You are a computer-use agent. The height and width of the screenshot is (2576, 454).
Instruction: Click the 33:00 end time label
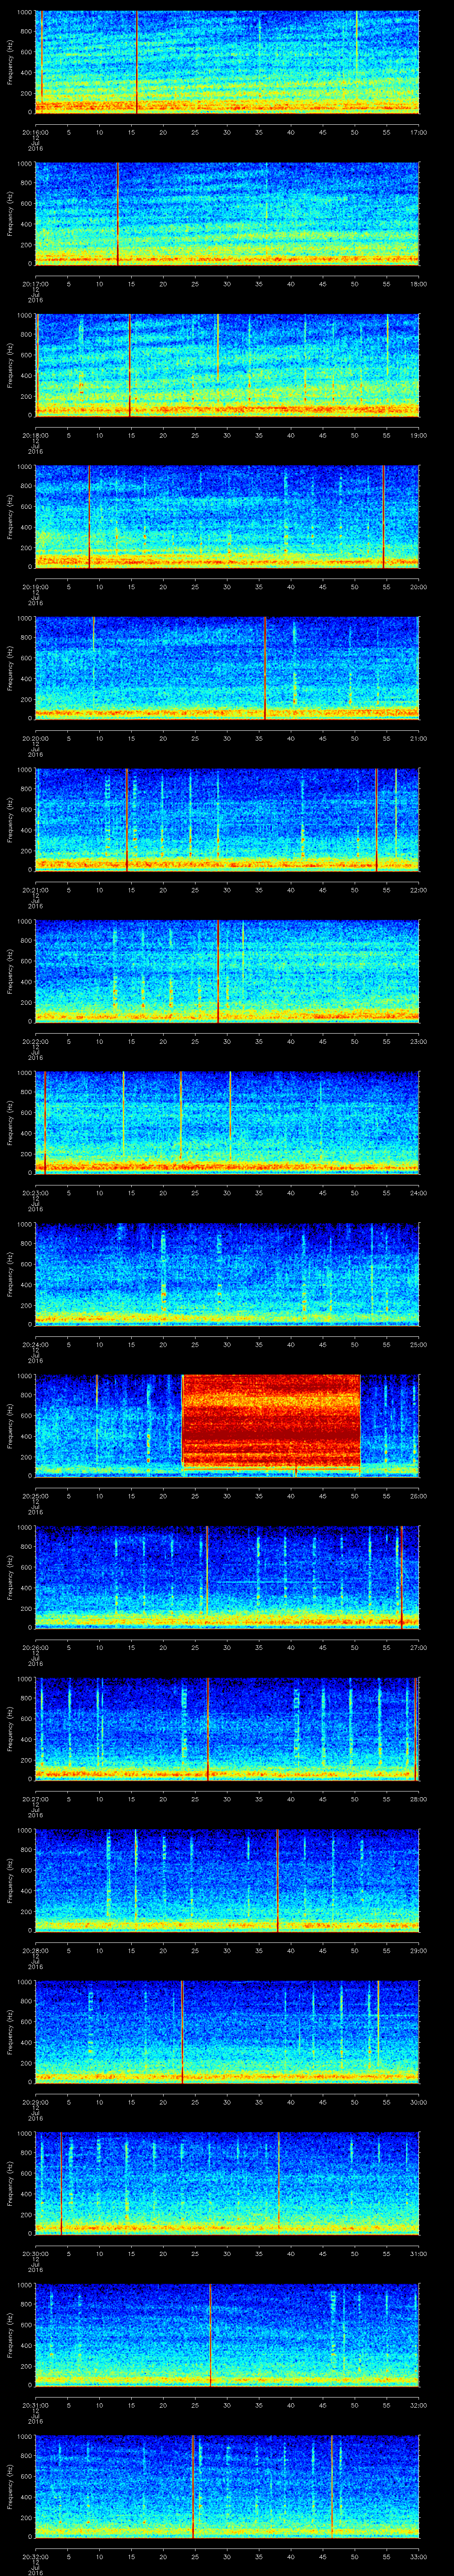(418, 2556)
